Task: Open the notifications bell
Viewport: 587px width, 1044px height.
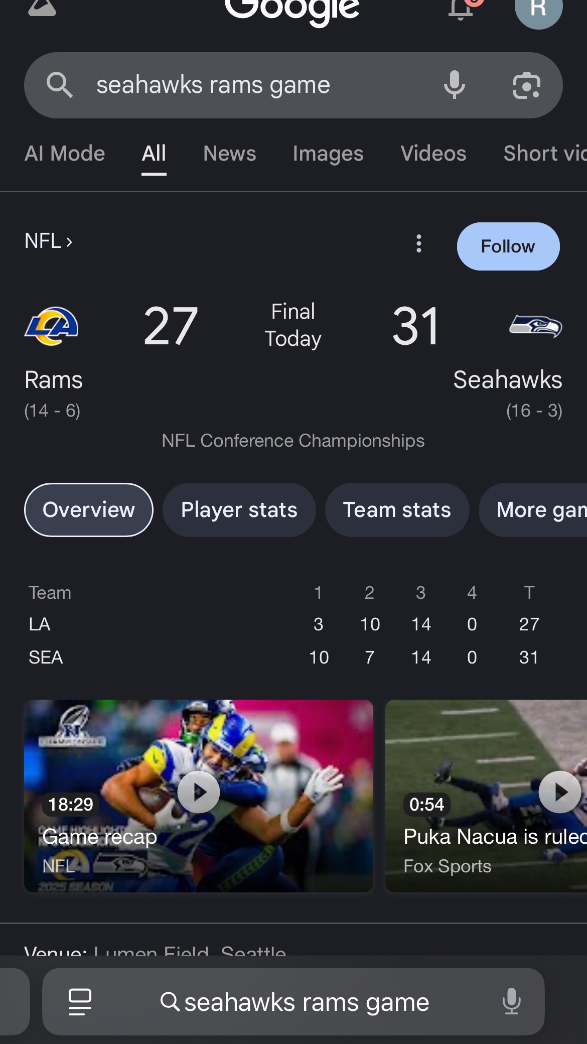Action: (462, 9)
